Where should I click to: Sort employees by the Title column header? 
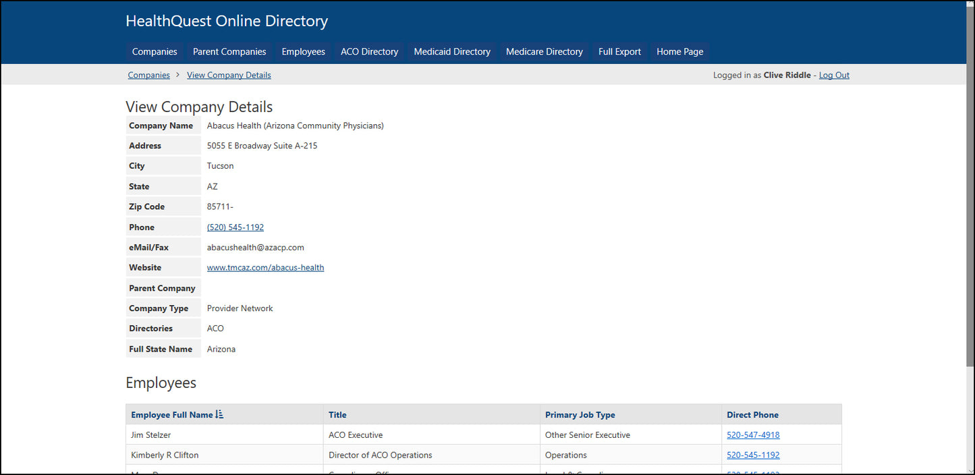pos(337,415)
